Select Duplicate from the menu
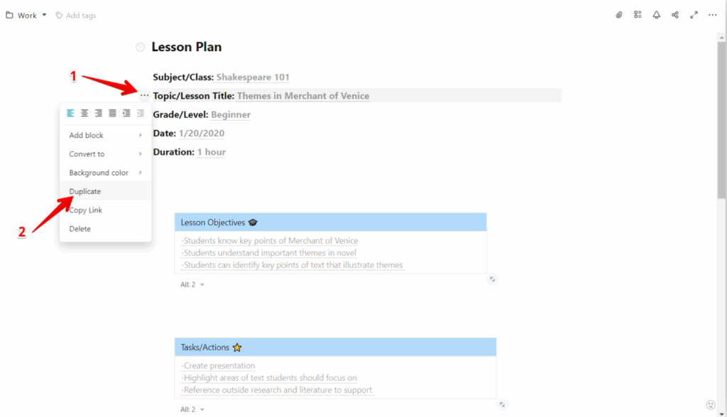Screen dimensions: 727x417 [x=84, y=191]
